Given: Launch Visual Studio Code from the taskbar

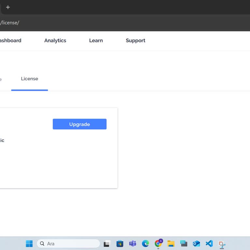Looking at the screenshot, I should coord(209,243).
